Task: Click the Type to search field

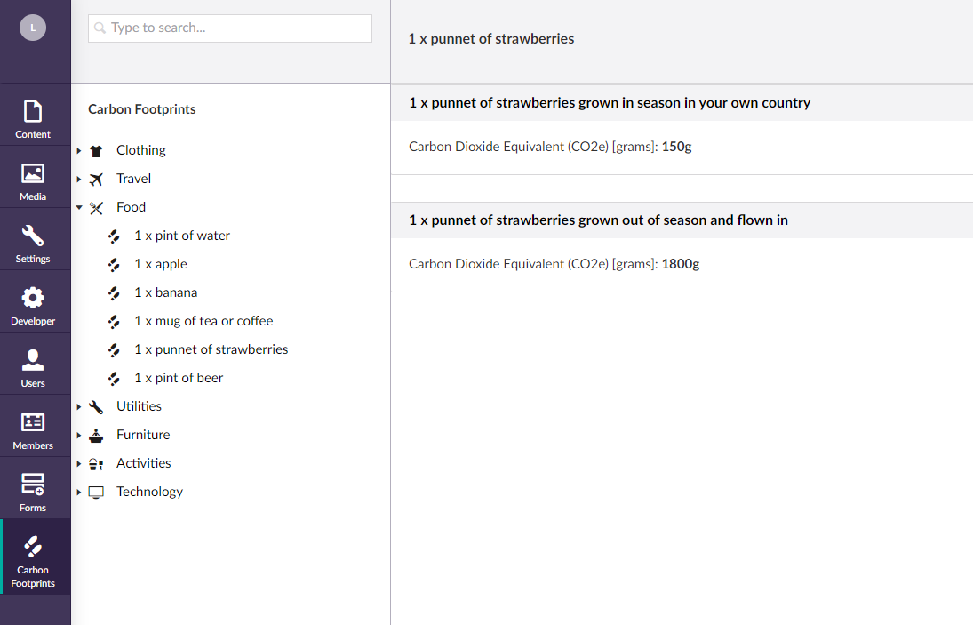Action: pyautogui.click(x=230, y=28)
